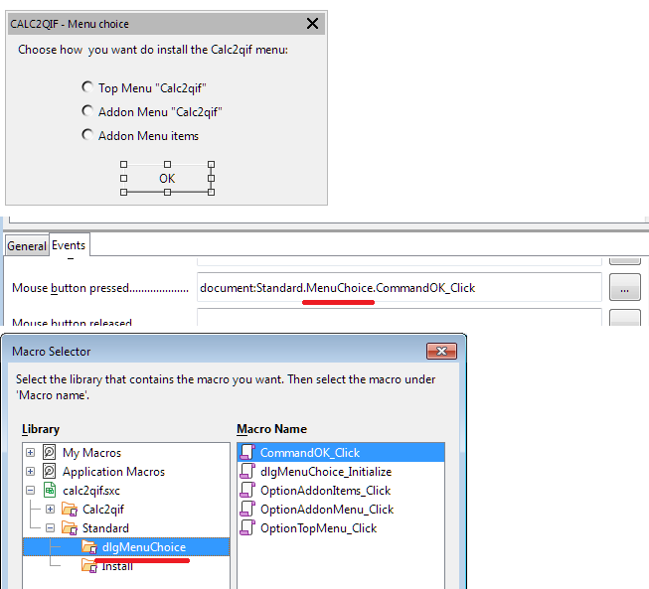Click the Application Macros container icon

50,471
